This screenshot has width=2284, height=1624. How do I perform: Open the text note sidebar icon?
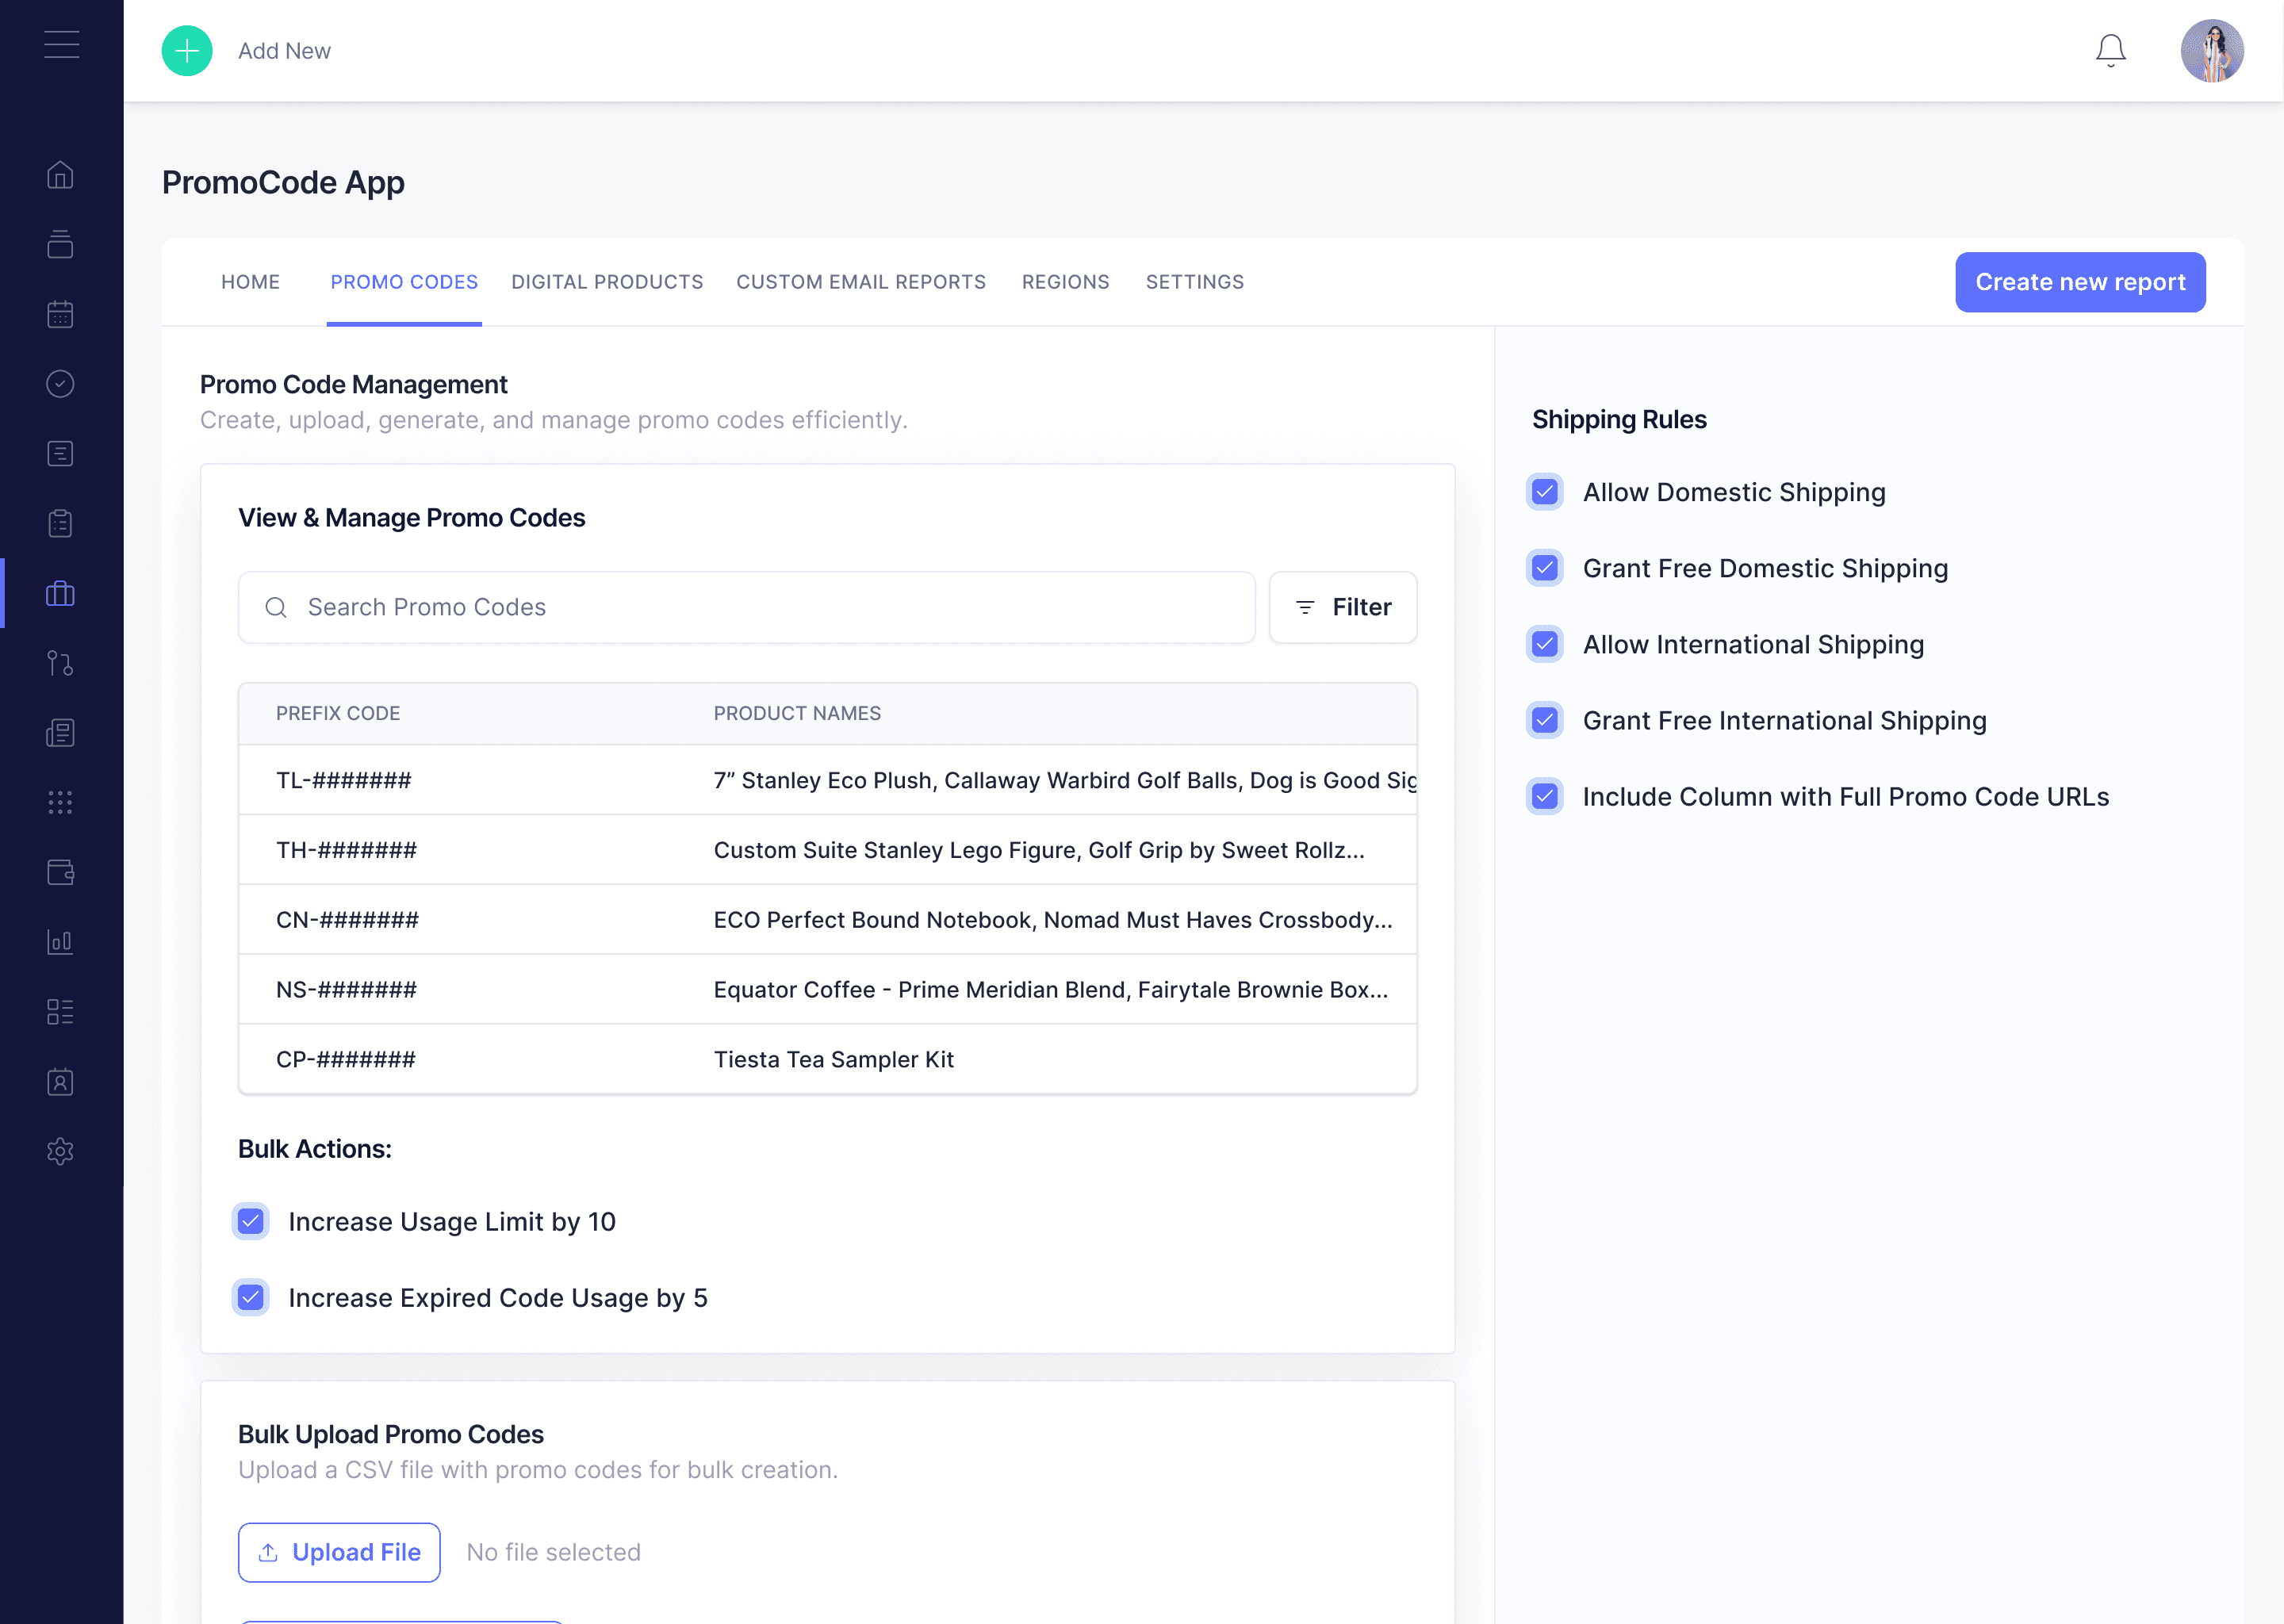click(x=60, y=454)
